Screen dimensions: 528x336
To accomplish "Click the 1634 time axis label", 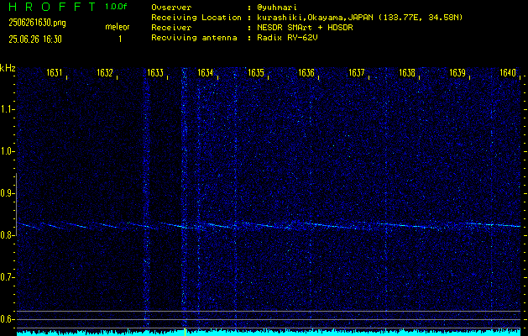I will point(206,73).
